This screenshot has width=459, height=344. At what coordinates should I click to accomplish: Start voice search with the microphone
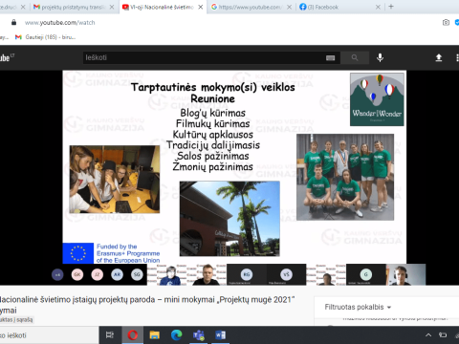380,57
